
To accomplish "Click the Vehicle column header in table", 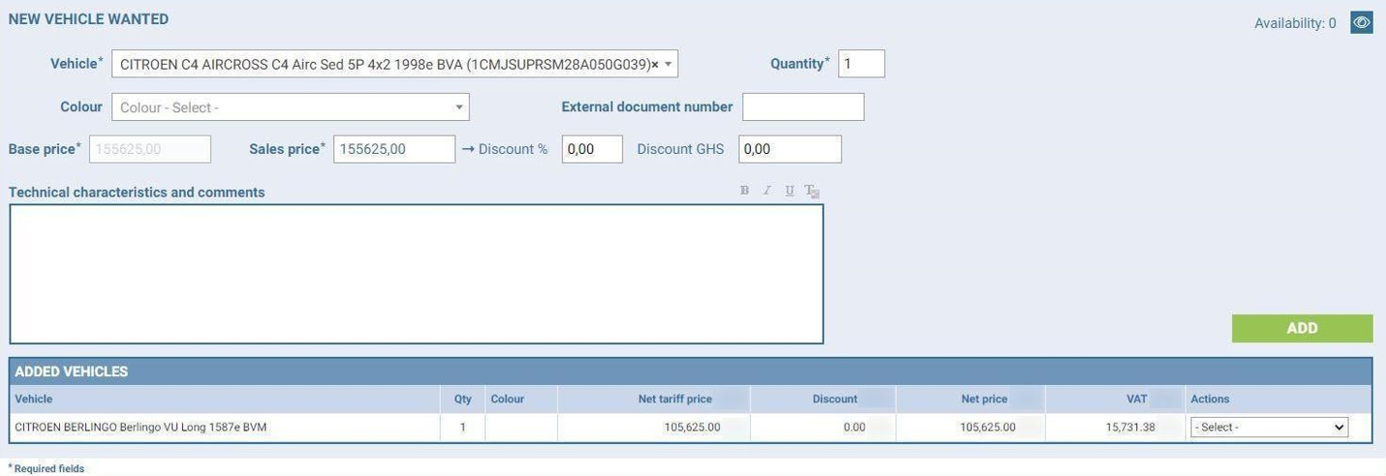I will pos(34,399).
